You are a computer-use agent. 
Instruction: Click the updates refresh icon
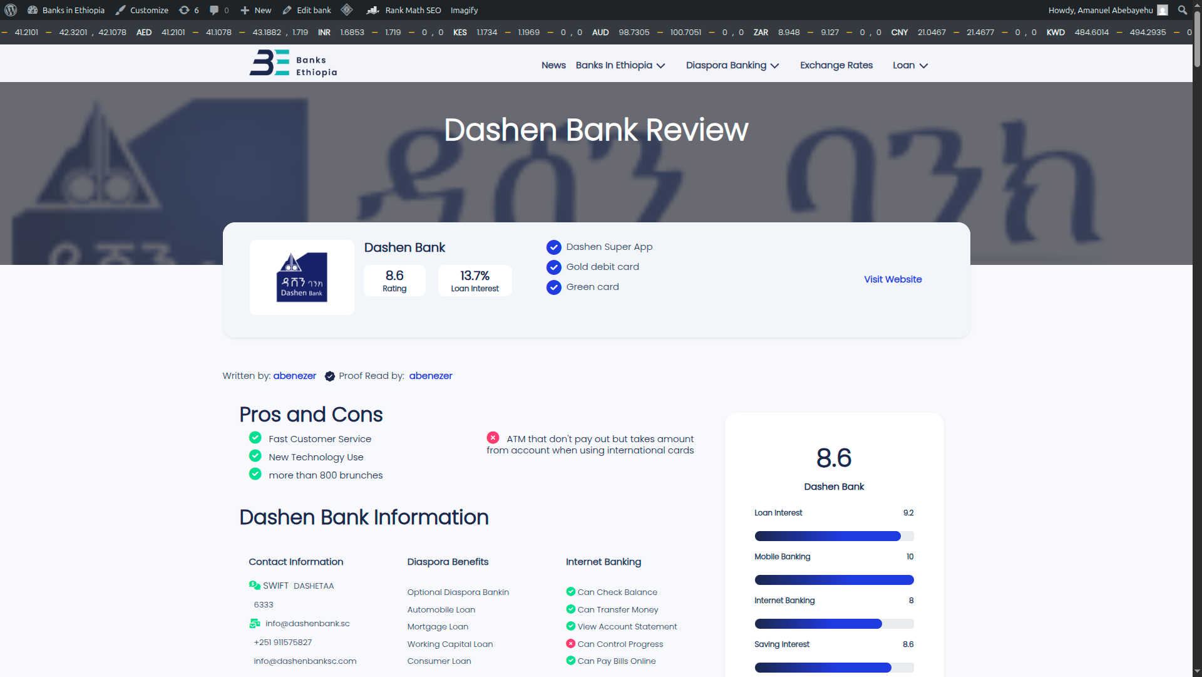pos(184,10)
